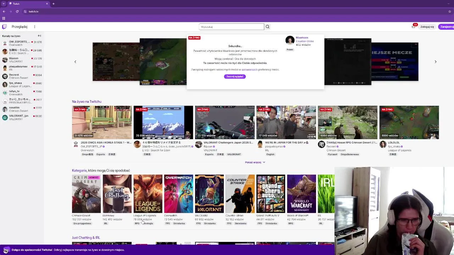The width and height of the screenshot is (454, 255).
Task: Open plaqueboymax avatar under stream card
Action: [x=260, y=144]
